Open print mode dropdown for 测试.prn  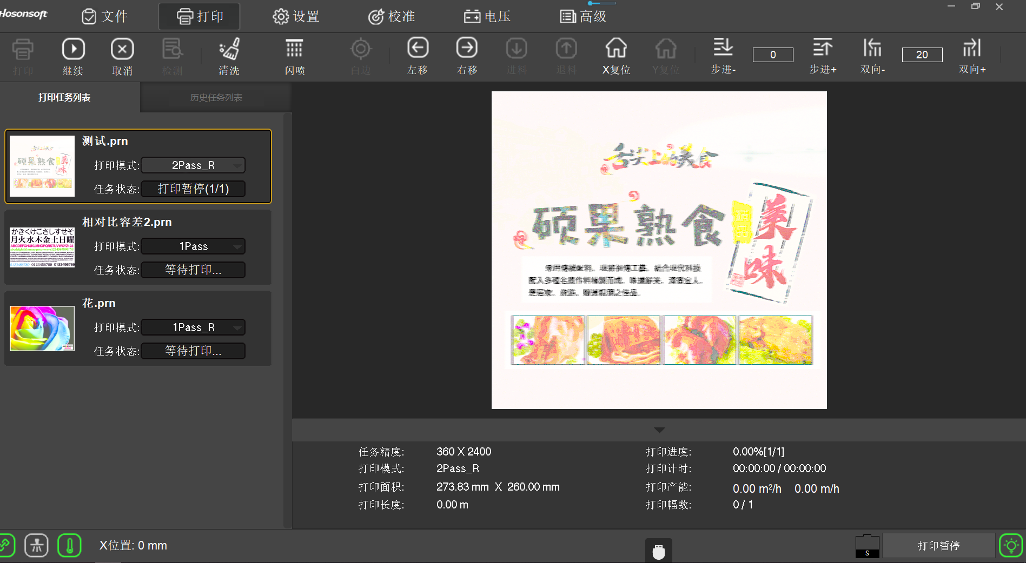193,165
